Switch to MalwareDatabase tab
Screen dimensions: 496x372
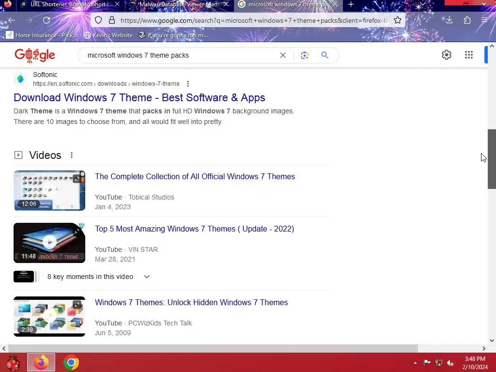click(179, 4)
